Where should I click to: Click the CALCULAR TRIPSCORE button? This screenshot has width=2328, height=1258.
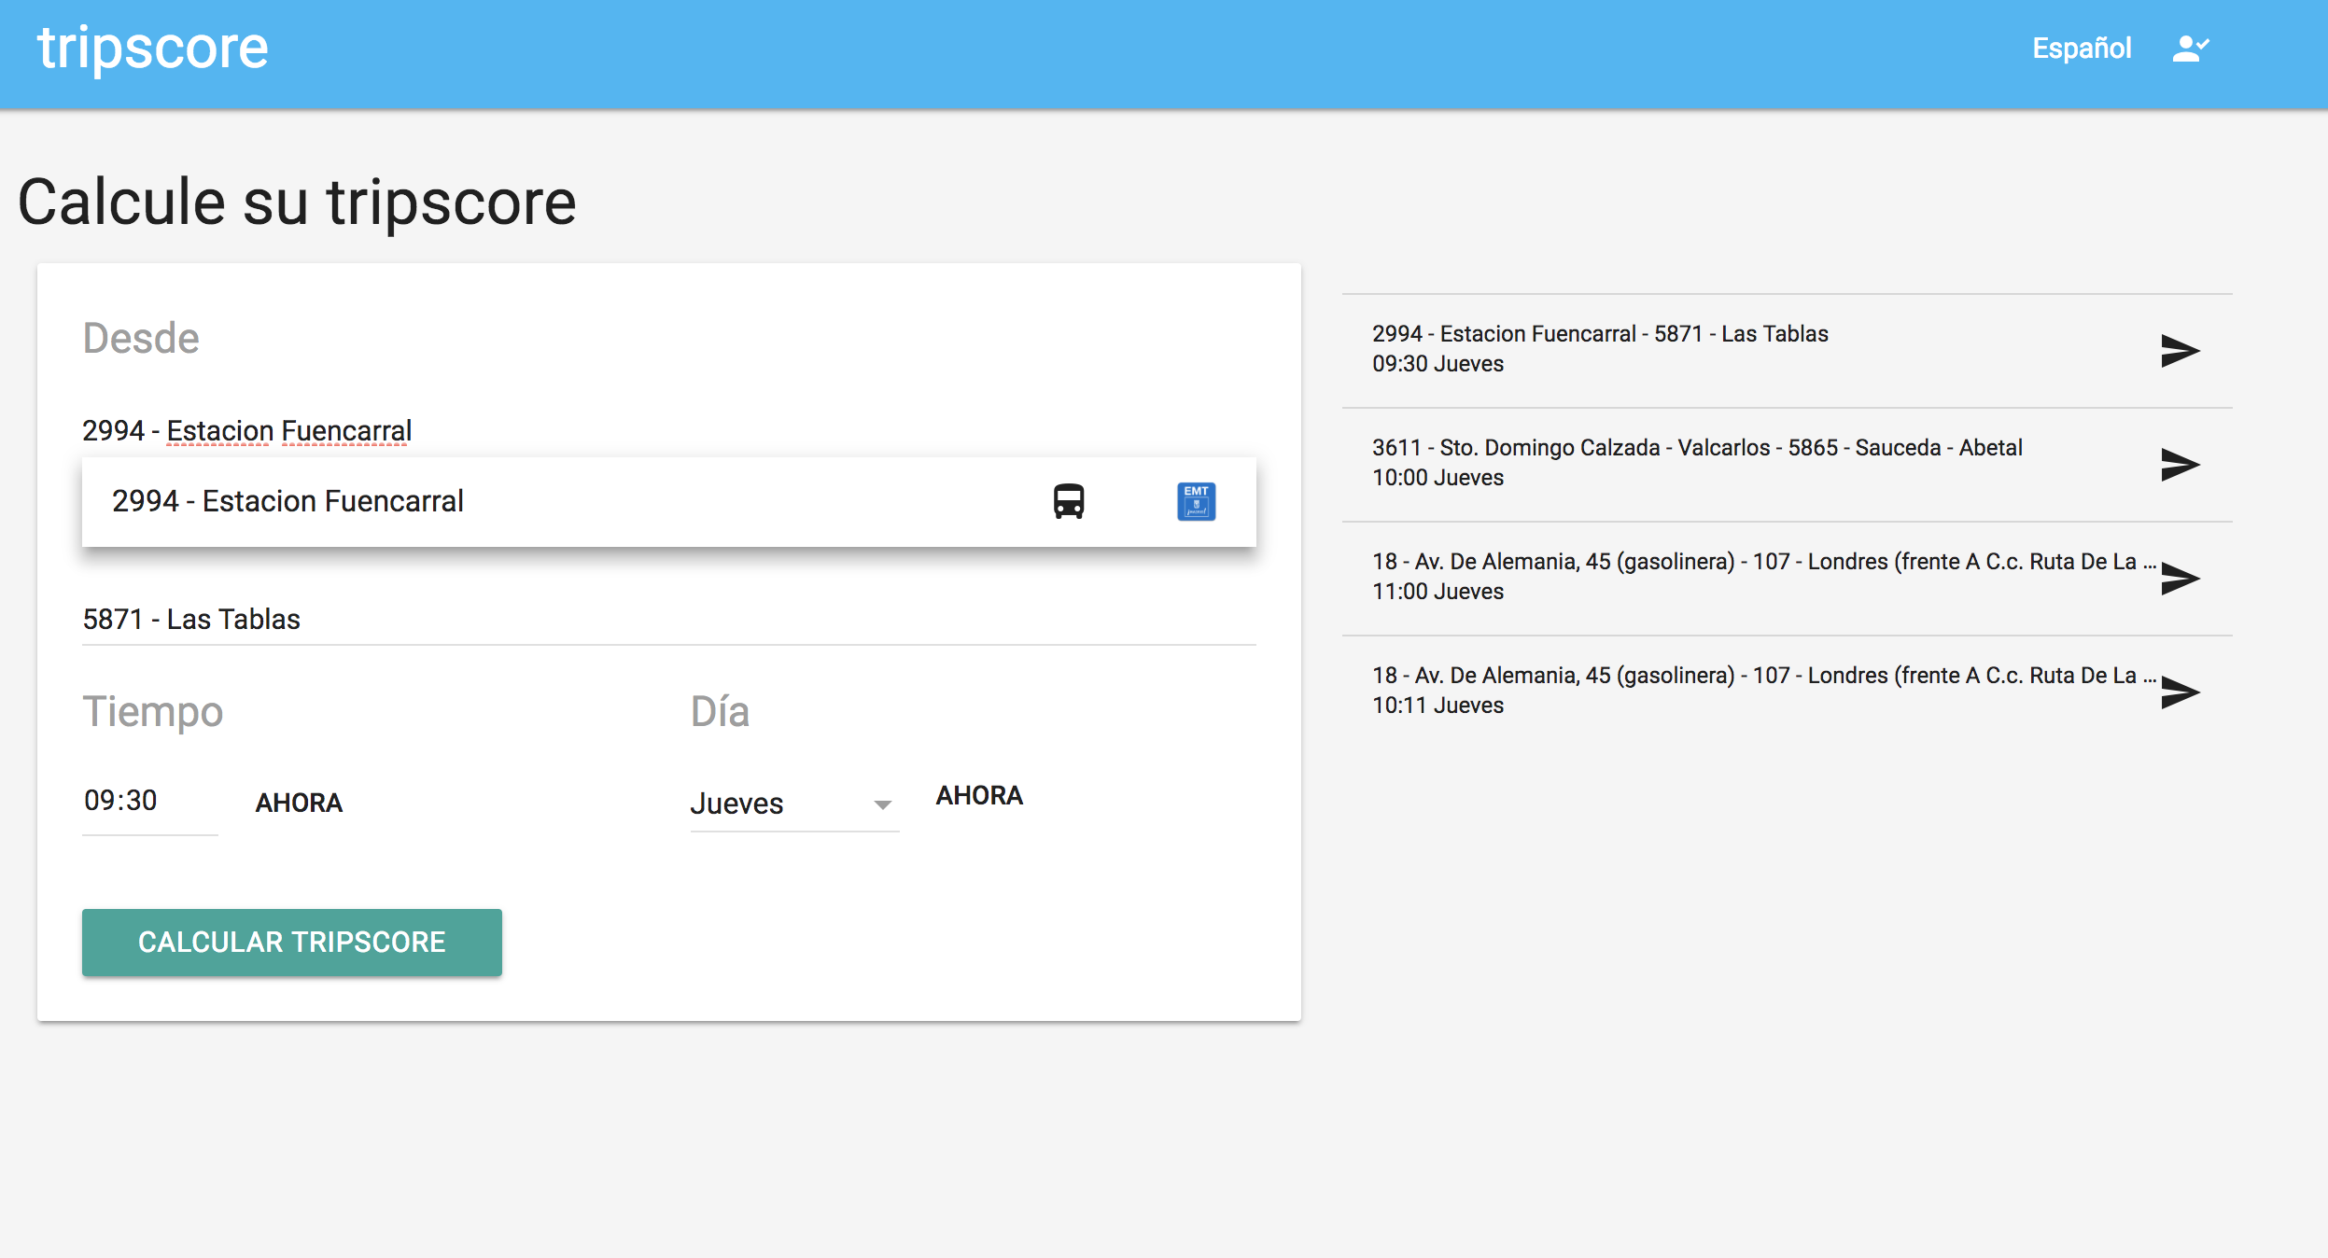tap(292, 943)
